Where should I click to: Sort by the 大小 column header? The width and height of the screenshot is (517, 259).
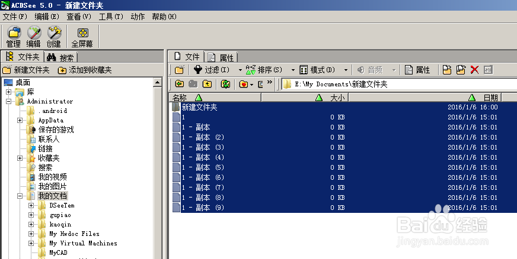coord(305,98)
